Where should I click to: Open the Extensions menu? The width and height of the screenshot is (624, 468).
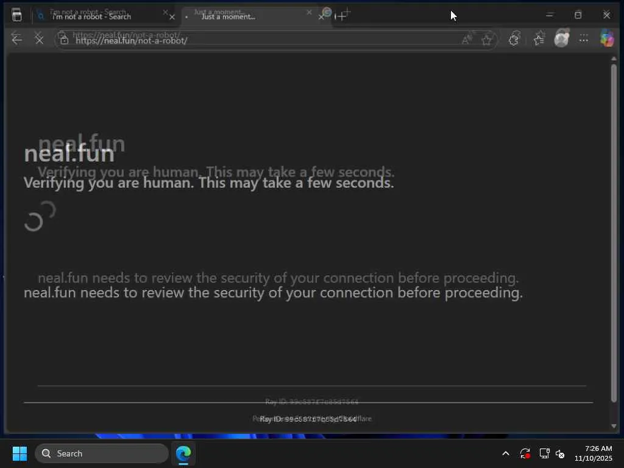pos(514,39)
